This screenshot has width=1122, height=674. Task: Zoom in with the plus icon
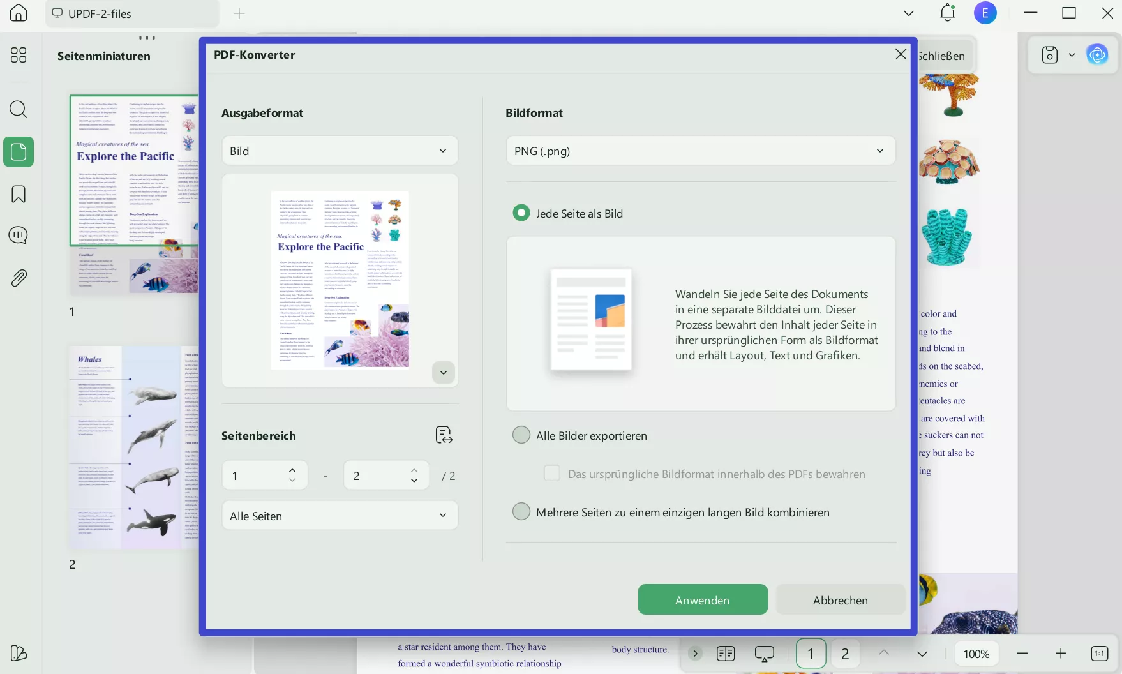1061,654
